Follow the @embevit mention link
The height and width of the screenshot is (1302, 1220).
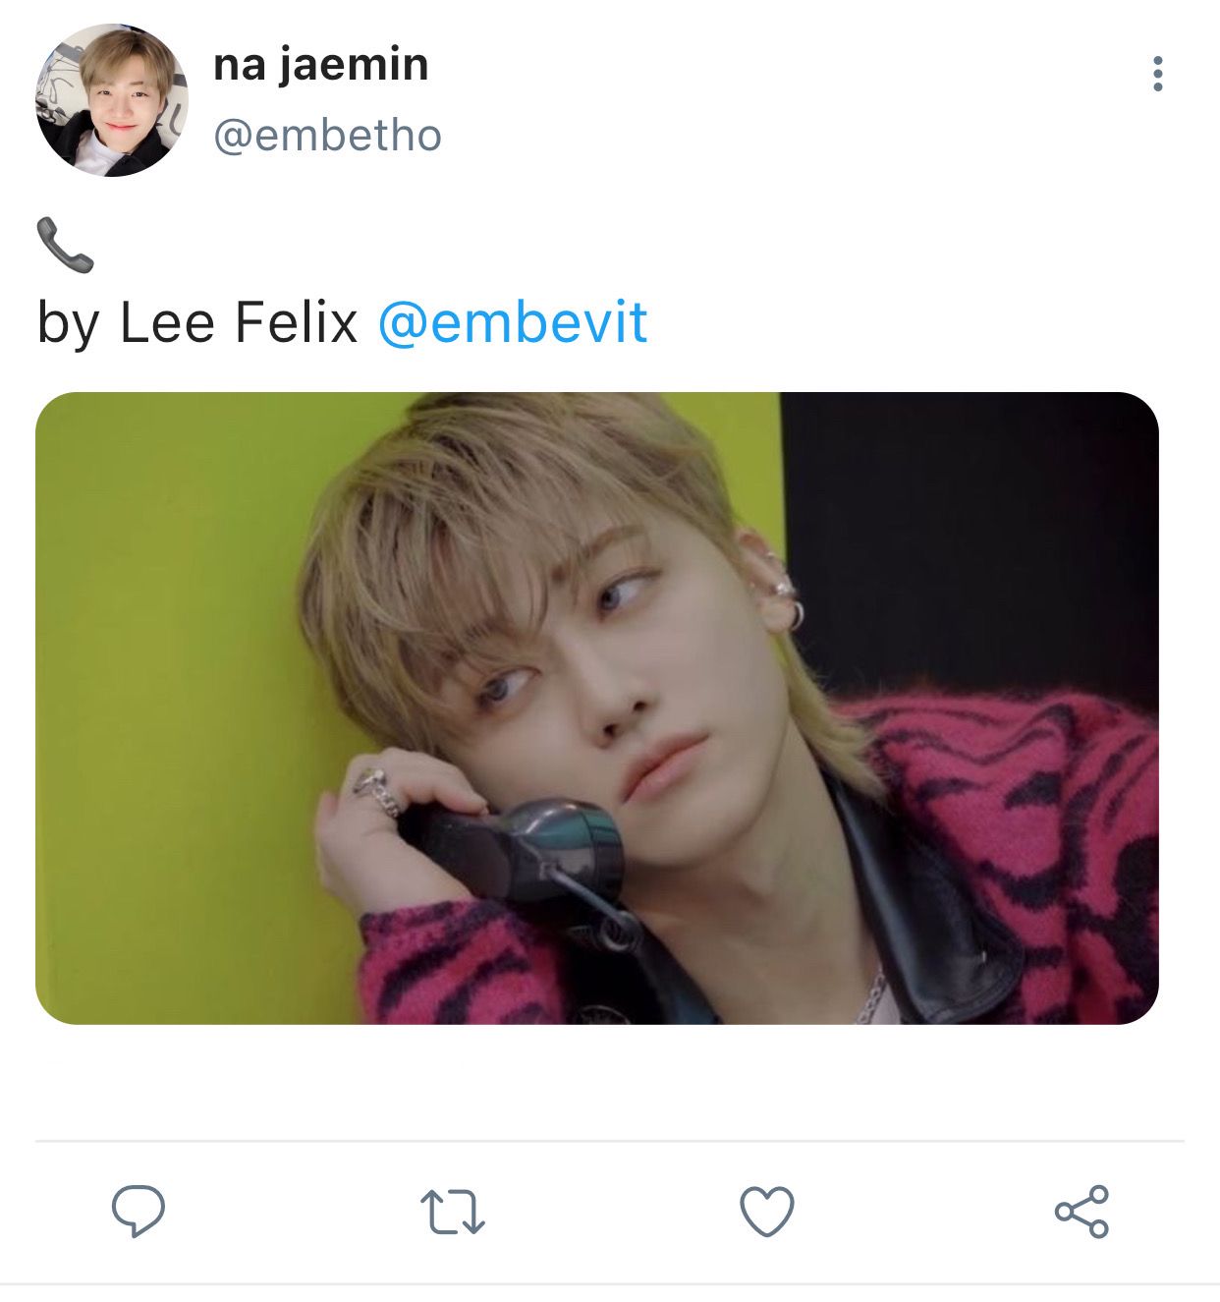[x=512, y=322]
